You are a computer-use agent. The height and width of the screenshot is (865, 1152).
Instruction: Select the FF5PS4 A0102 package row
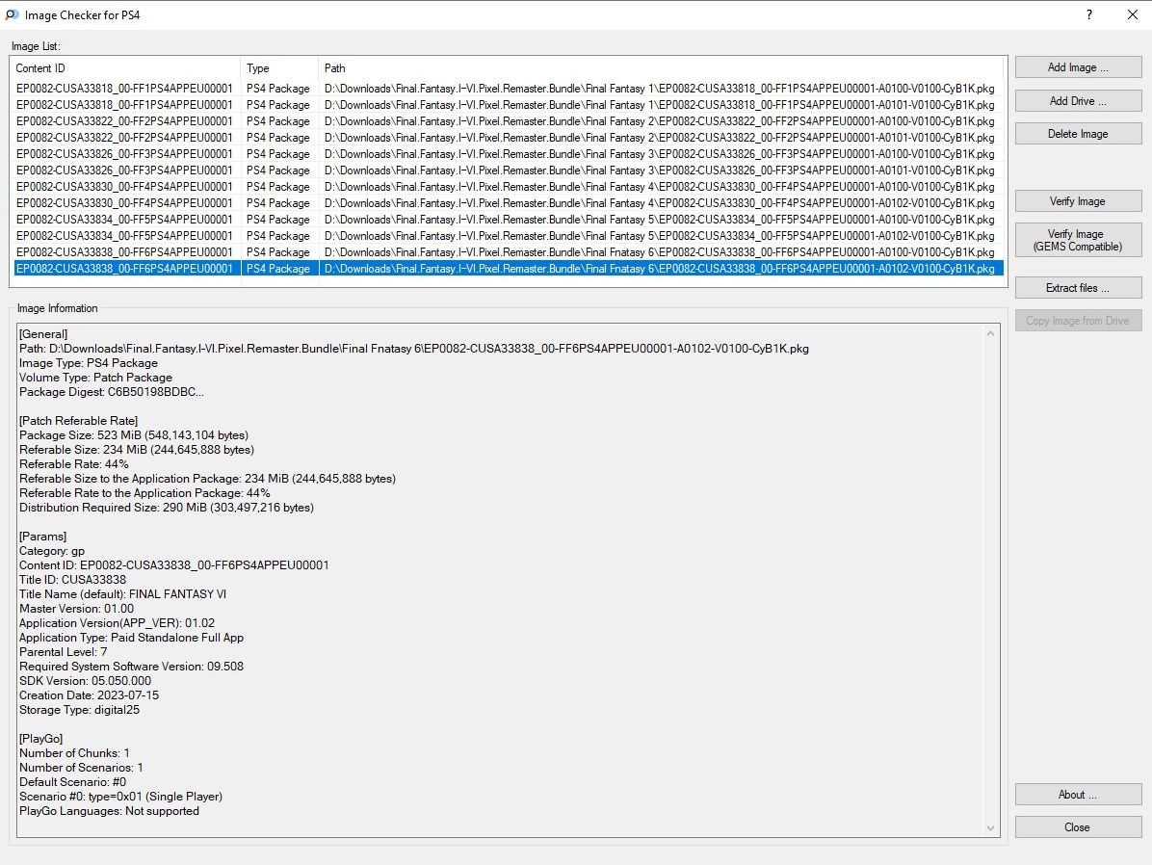pos(509,236)
